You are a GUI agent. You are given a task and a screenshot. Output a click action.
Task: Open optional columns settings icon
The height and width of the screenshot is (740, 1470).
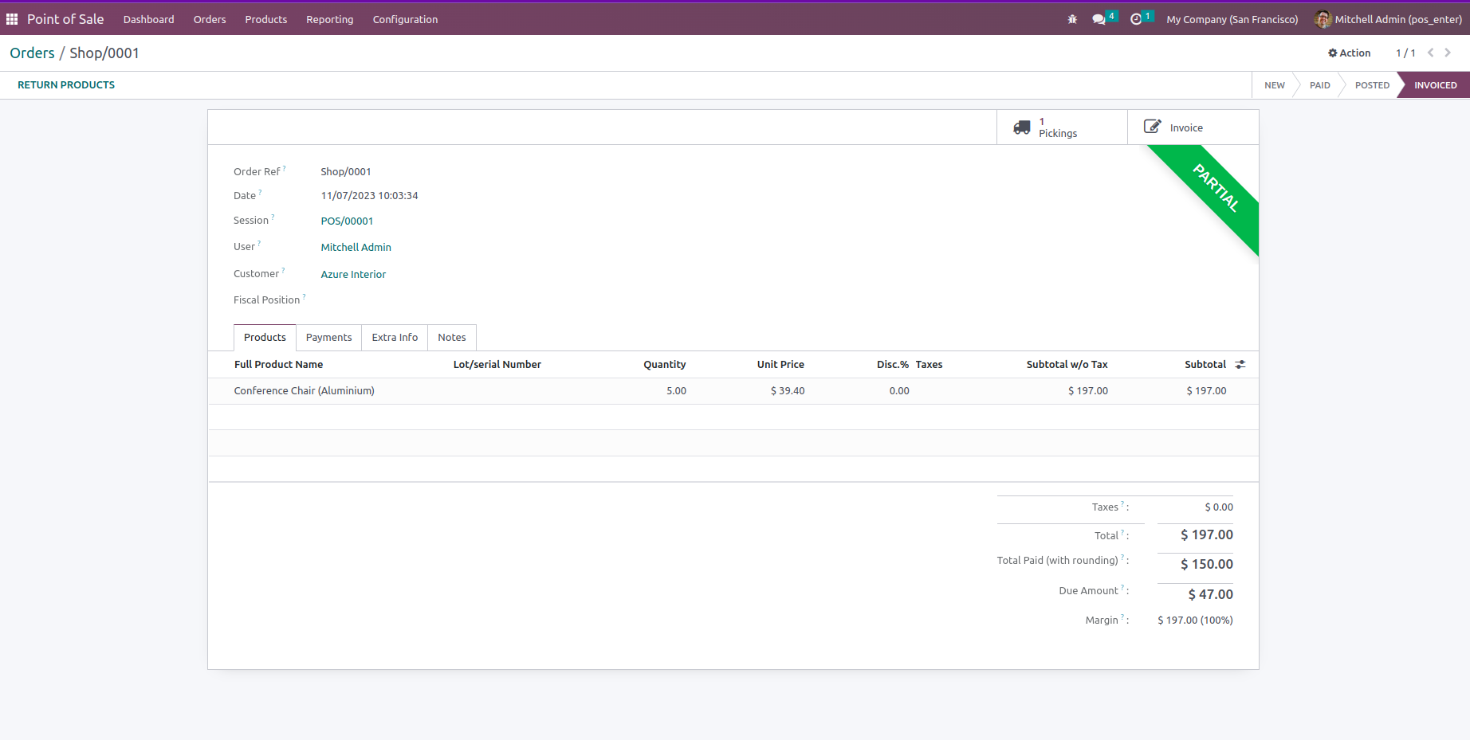[1240, 365]
